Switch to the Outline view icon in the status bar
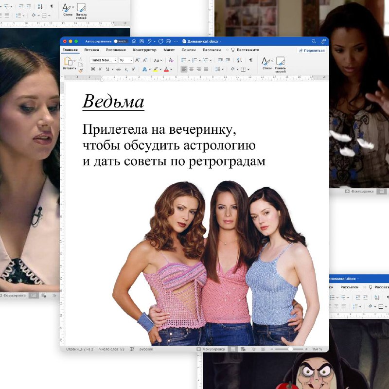The image size is (389, 389). coord(253,349)
